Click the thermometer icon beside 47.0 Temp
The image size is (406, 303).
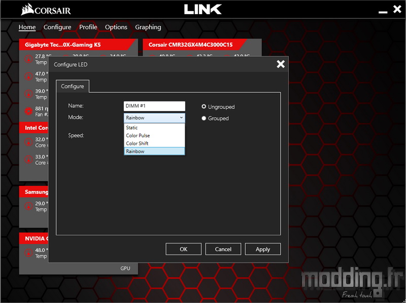tap(28, 77)
